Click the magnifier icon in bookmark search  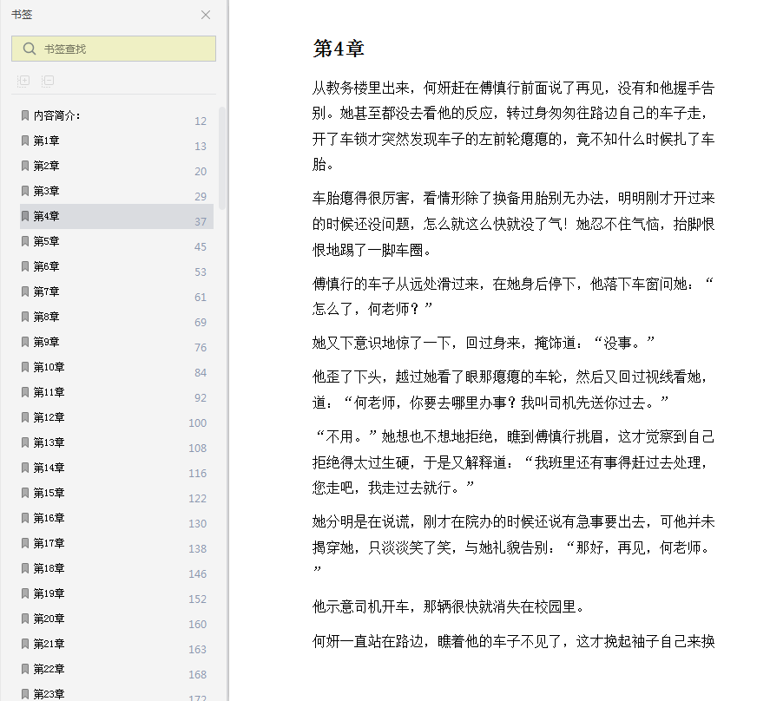pyautogui.click(x=30, y=49)
